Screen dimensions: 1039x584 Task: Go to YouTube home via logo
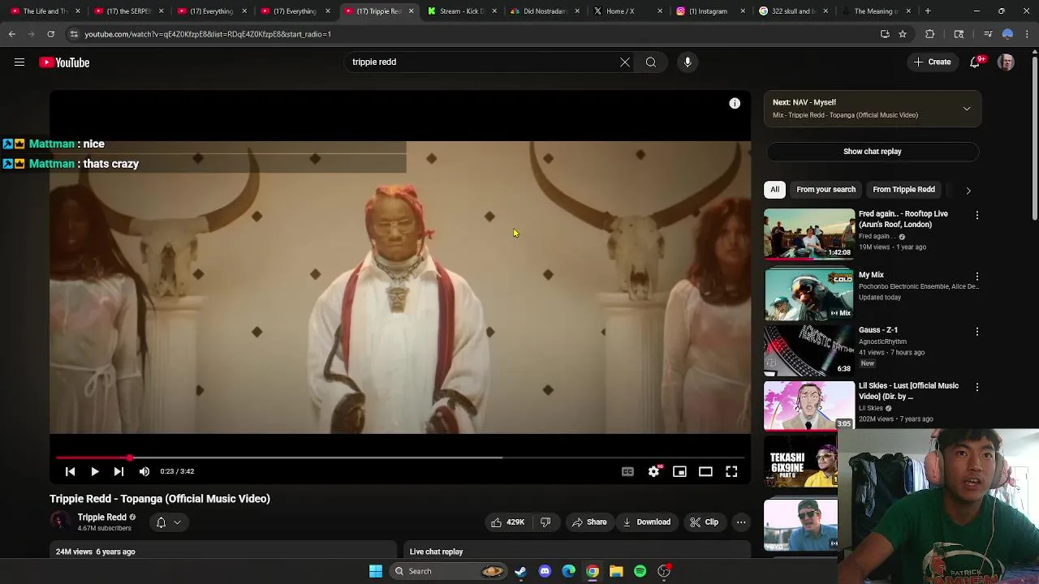64,62
